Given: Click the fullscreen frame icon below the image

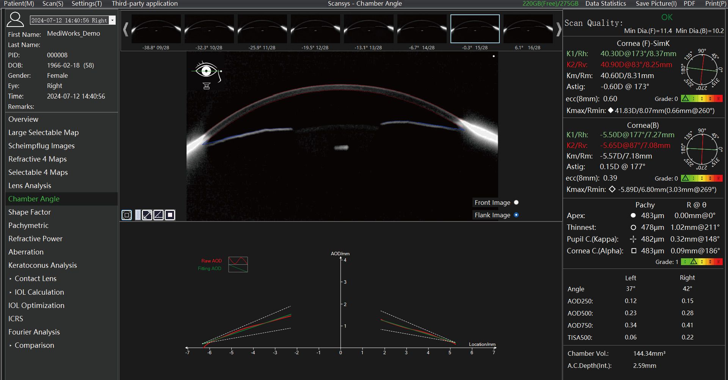Looking at the screenshot, I should point(127,215).
